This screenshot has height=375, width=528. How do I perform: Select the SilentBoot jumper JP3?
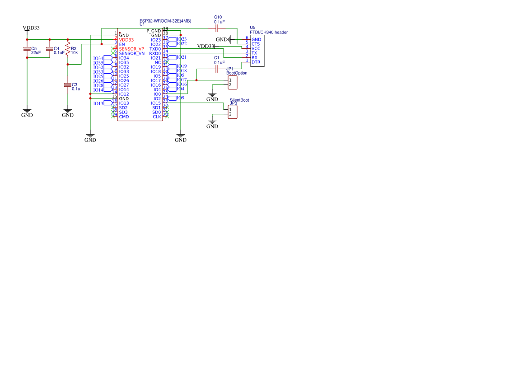[232, 112]
